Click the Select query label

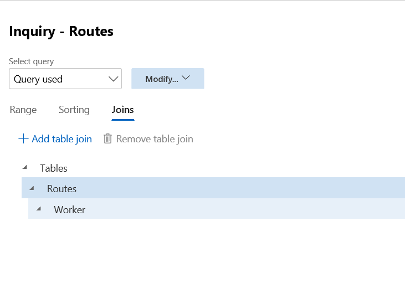pyautogui.click(x=32, y=61)
